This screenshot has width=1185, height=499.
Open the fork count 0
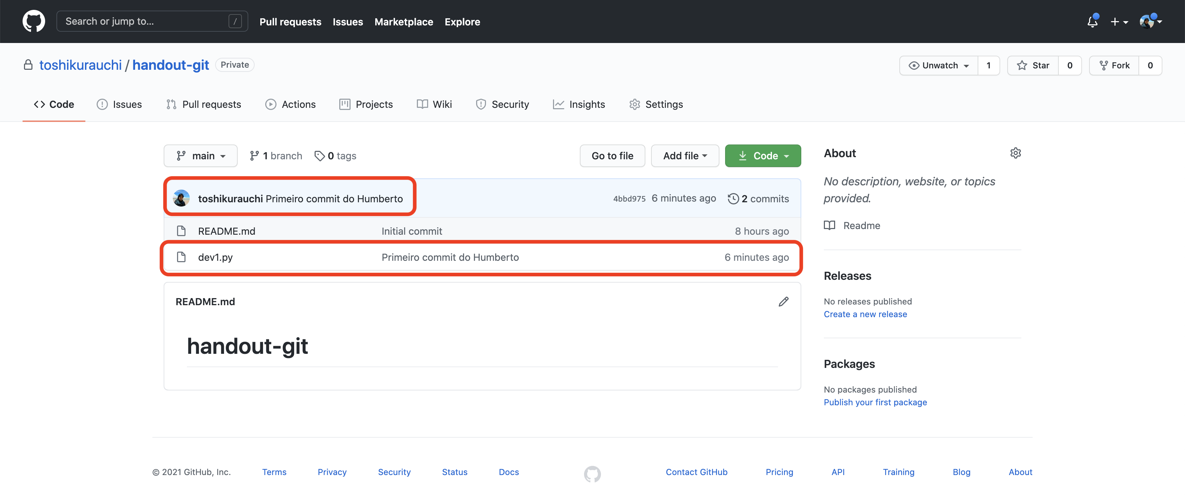coord(1150,65)
